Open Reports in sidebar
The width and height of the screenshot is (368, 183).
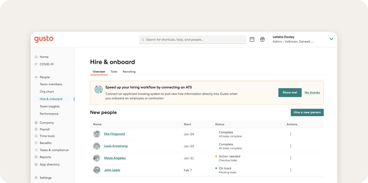pyautogui.click(x=45, y=157)
